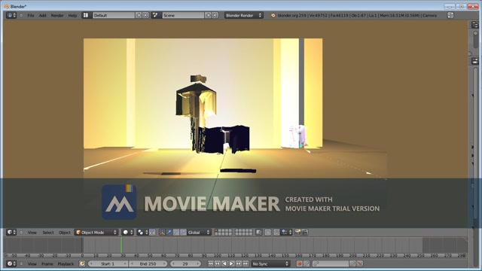Play the animation forward
The height and width of the screenshot is (271, 482).
[232, 263]
